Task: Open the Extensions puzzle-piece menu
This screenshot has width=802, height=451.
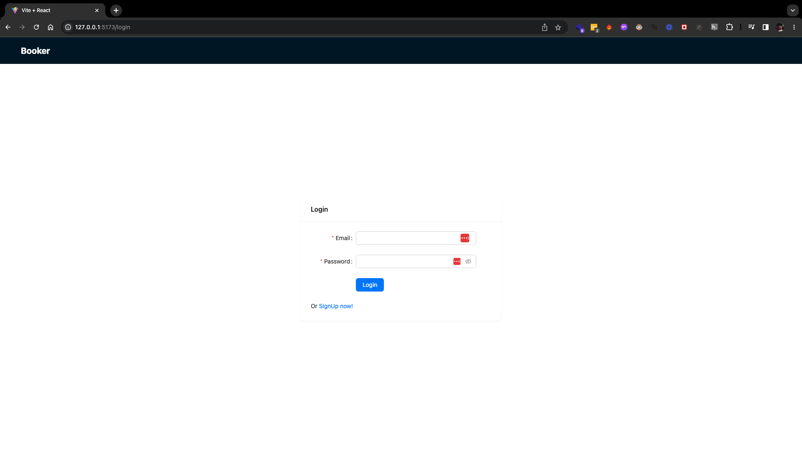Action: click(729, 27)
